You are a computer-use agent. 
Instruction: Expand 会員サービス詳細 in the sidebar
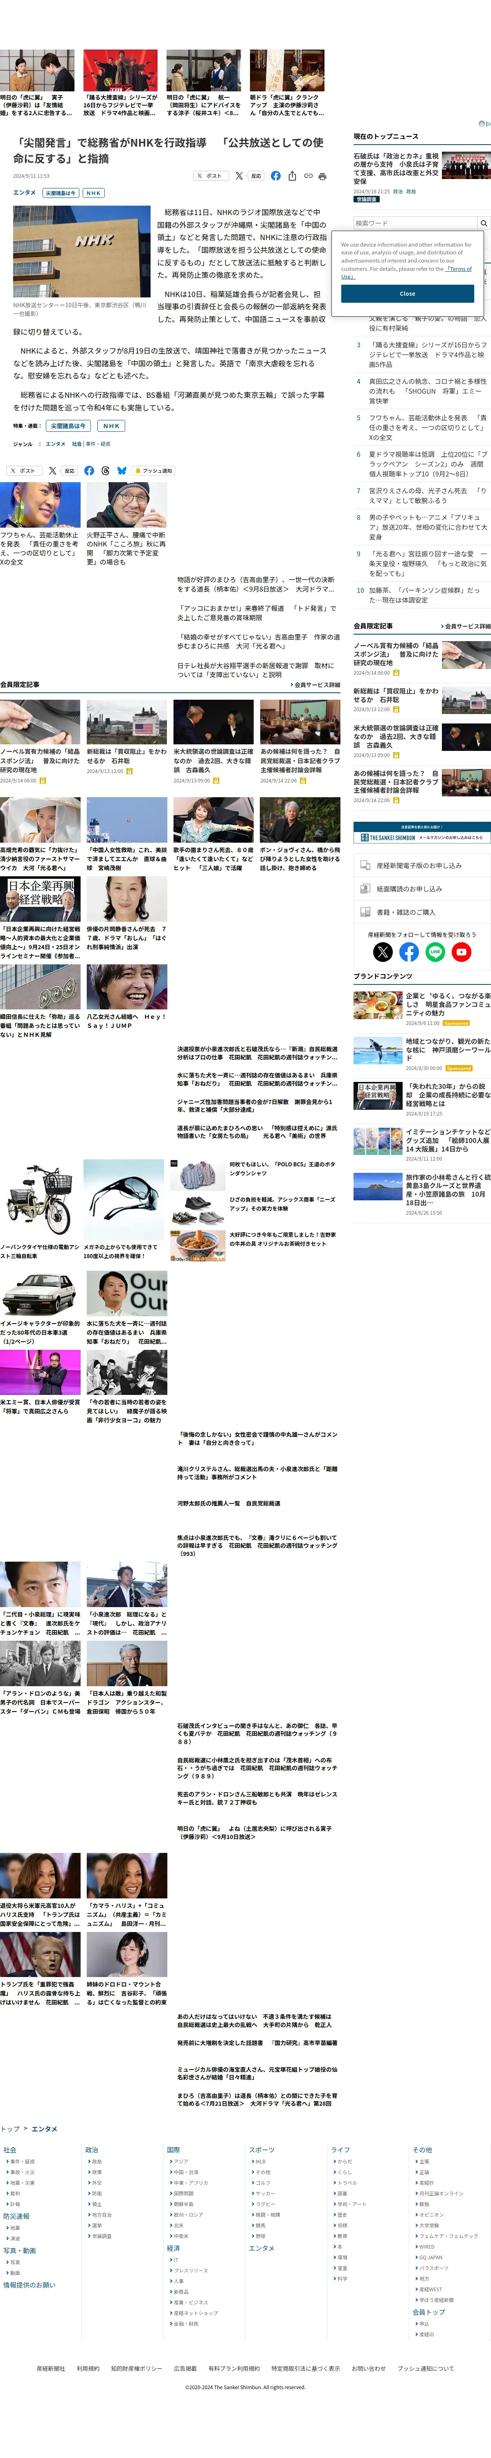(x=465, y=626)
